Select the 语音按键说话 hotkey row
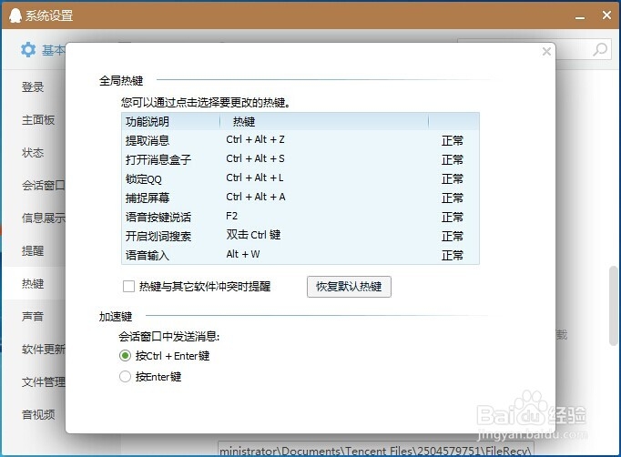 point(300,217)
